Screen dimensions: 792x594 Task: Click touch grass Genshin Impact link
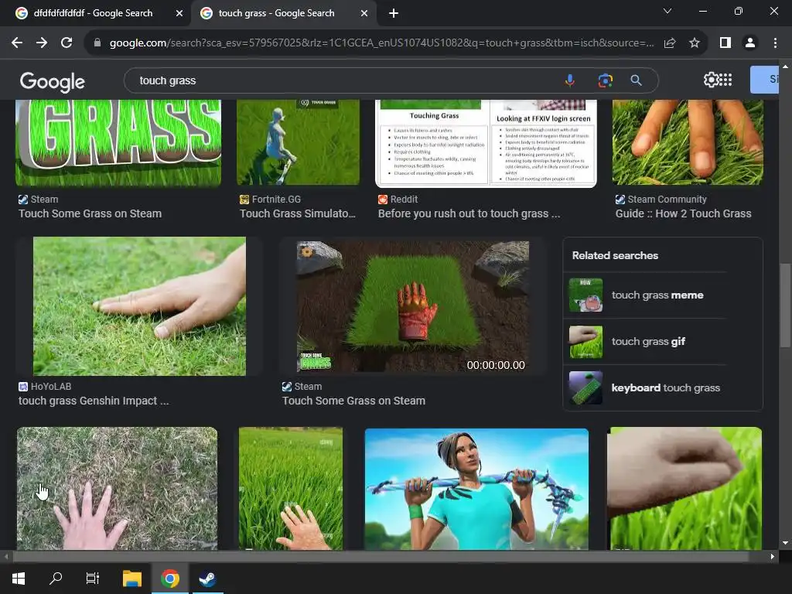point(94,401)
